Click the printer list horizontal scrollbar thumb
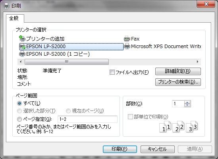The height and width of the screenshot is (159, 218). click(67, 62)
